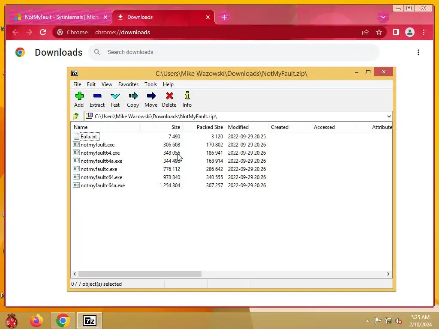This screenshot has width=439, height=329.
Task: Sort by Accessed column header
Action: tap(333, 127)
